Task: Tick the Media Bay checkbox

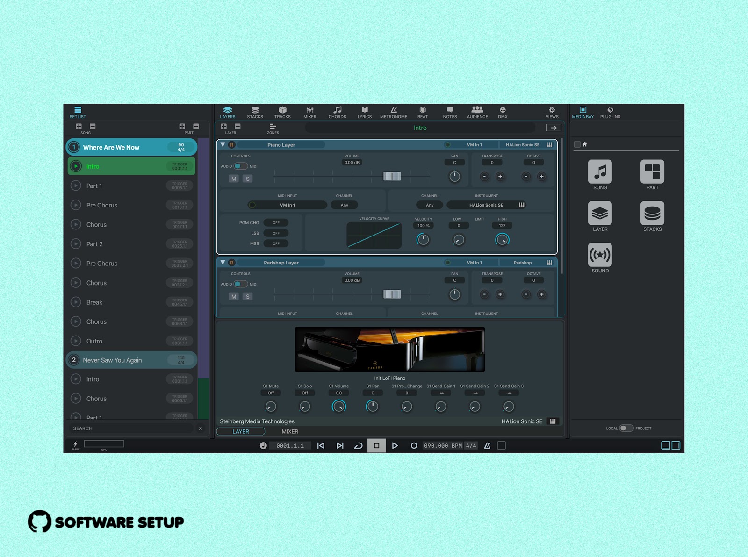Action: [x=577, y=144]
